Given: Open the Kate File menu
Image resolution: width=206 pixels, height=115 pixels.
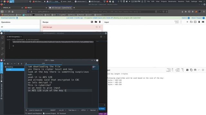Looking at the screenshot, I should tap(148, 1).
